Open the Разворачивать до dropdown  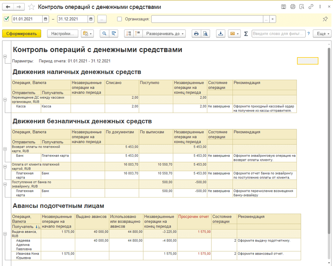(165, 34)
